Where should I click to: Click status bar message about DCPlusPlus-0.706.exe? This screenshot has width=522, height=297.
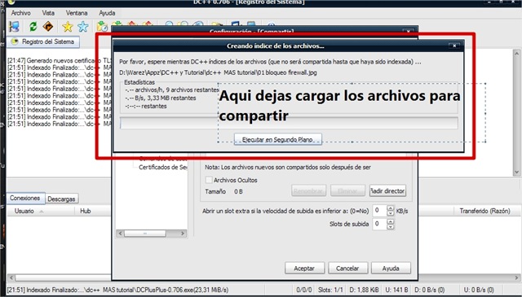click(117, 290)
